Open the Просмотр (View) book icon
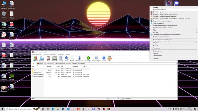 click(x=54, y=59)
